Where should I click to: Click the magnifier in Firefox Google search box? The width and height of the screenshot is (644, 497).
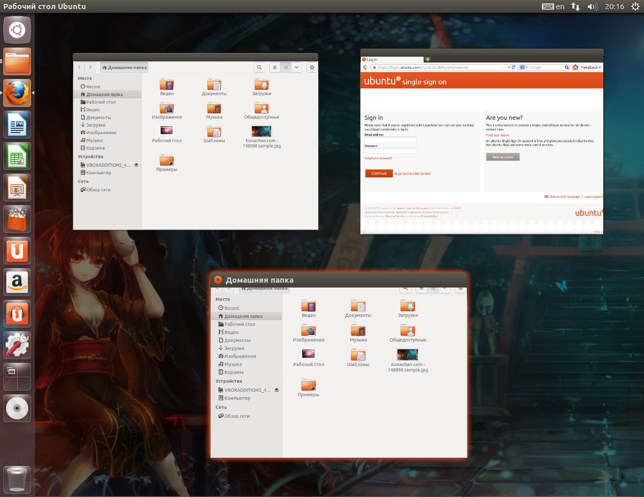(566, 67)
